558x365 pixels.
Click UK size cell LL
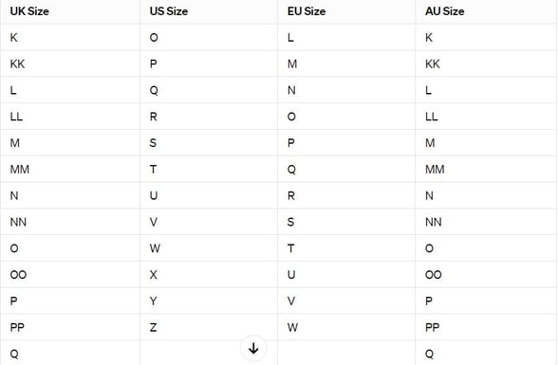tap(16, 117)
